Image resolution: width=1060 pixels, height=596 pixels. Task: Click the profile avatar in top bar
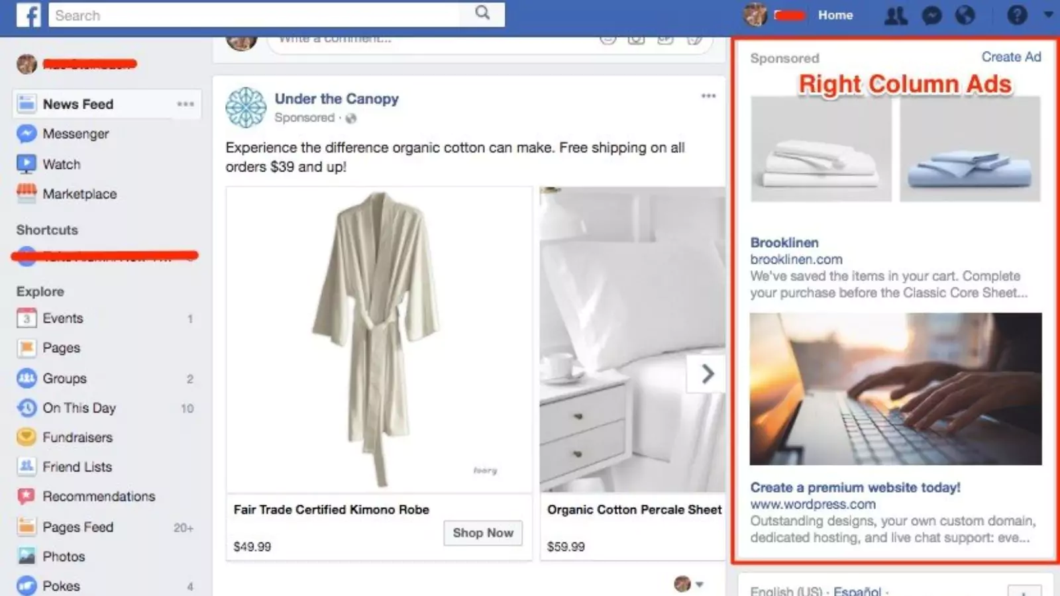tap(755, 15)
